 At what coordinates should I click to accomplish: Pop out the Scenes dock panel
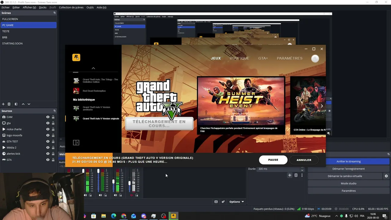click(x=54, y=13)
